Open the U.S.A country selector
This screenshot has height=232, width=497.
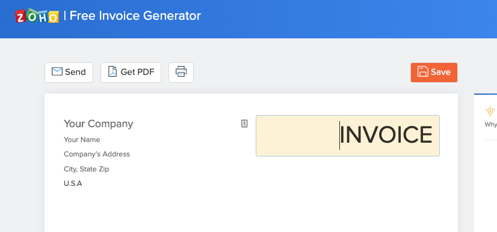[73, 183]
